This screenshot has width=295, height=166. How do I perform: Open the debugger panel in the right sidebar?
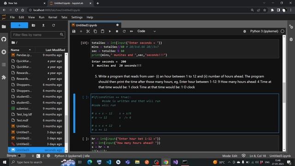pyautogui.click(x=291, y=39)
